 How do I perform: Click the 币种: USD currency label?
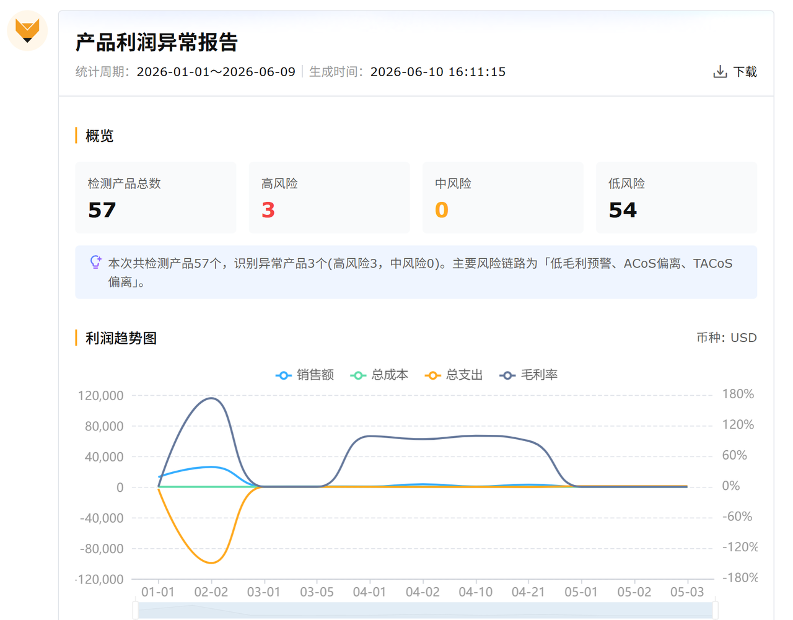(x=727, y=338)
